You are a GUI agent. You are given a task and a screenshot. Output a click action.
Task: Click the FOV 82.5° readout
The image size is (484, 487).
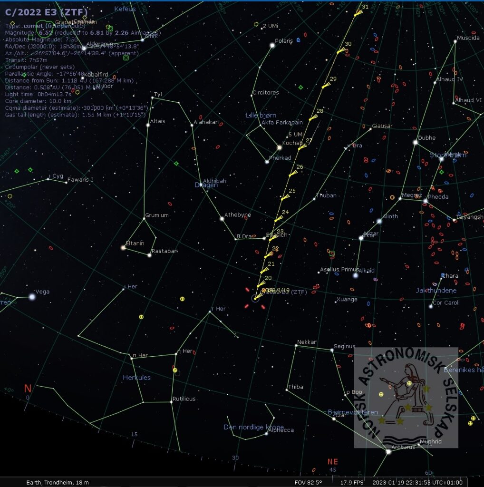click(x=308, y=482)
